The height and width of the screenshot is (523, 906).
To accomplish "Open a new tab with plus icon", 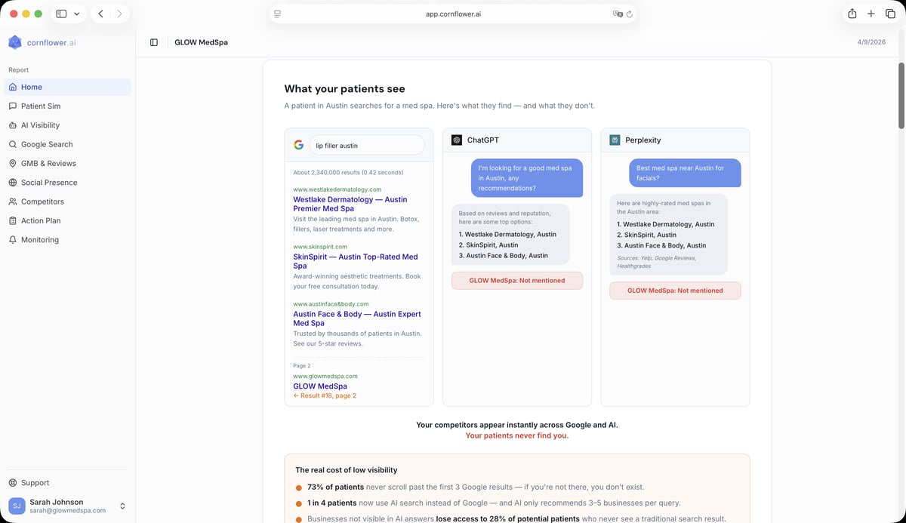I will (x=871, y=14).
